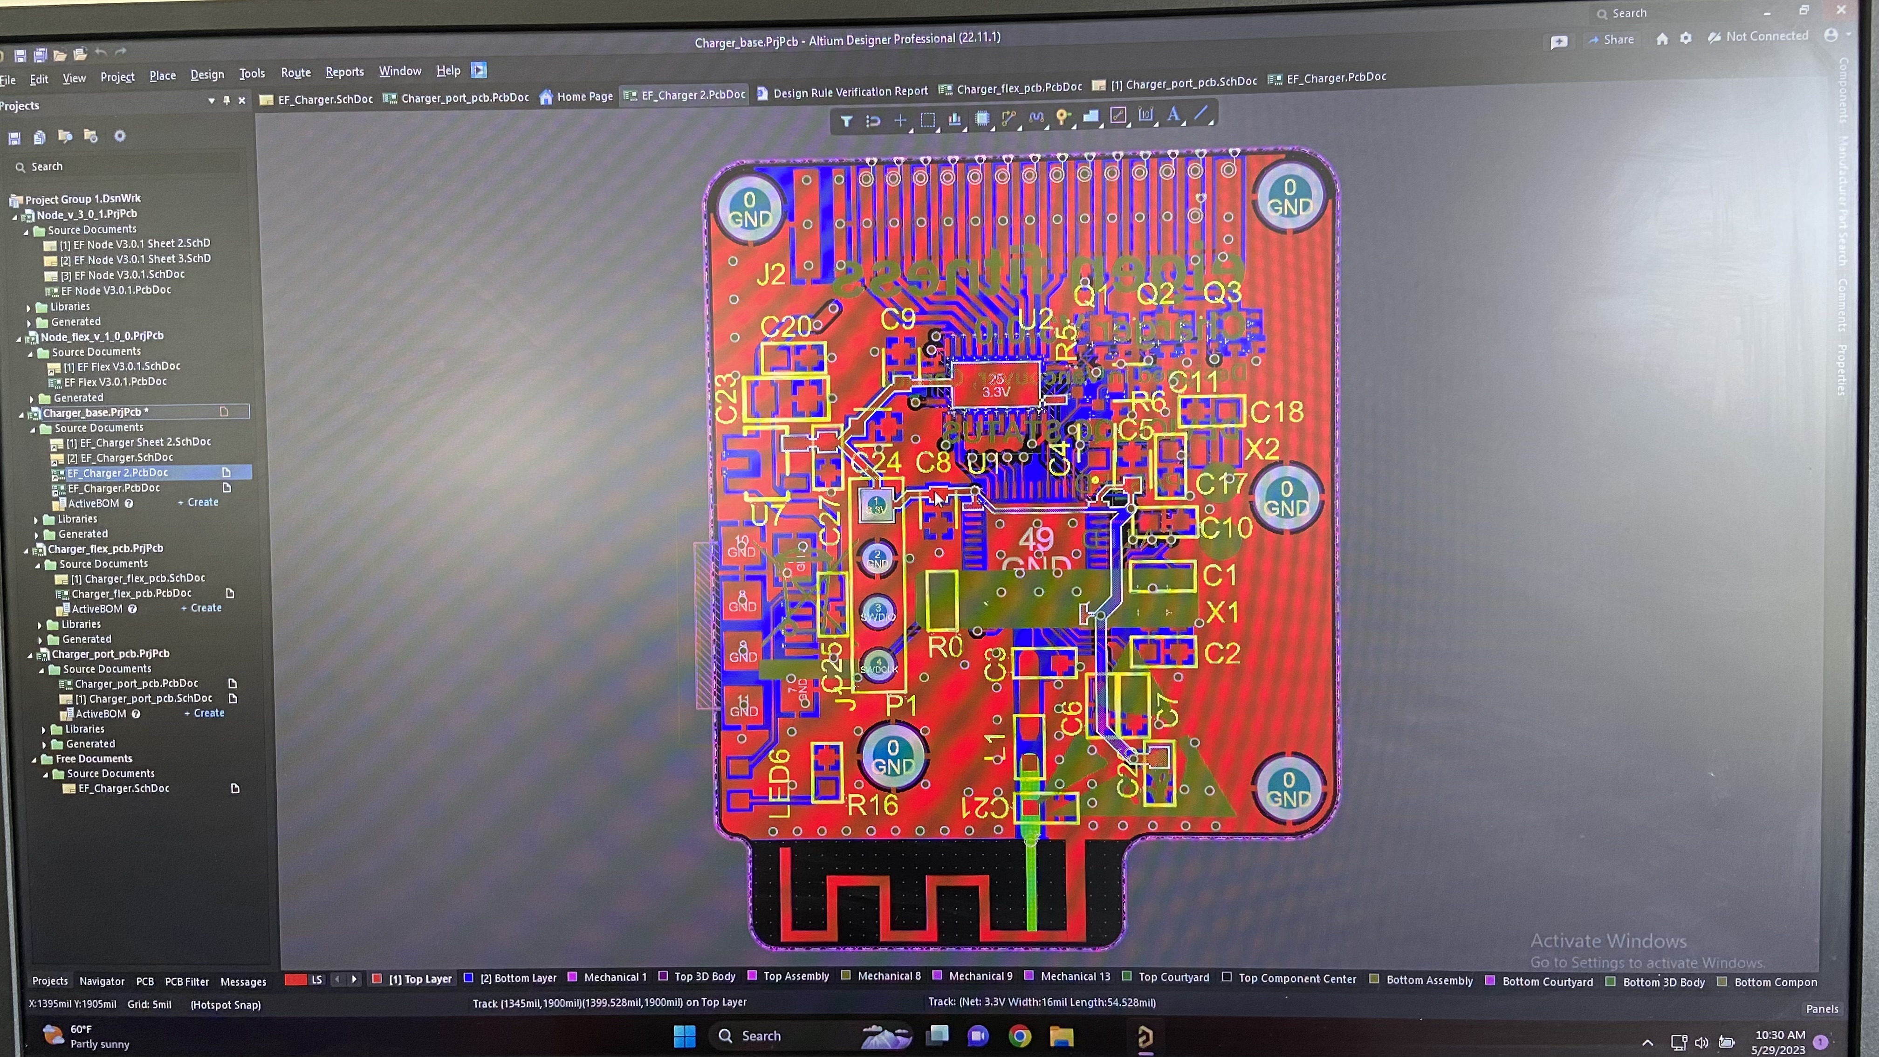Click the save icon in quick access bar
The height and width of the screenshot is (1057, 1879).
20,55
